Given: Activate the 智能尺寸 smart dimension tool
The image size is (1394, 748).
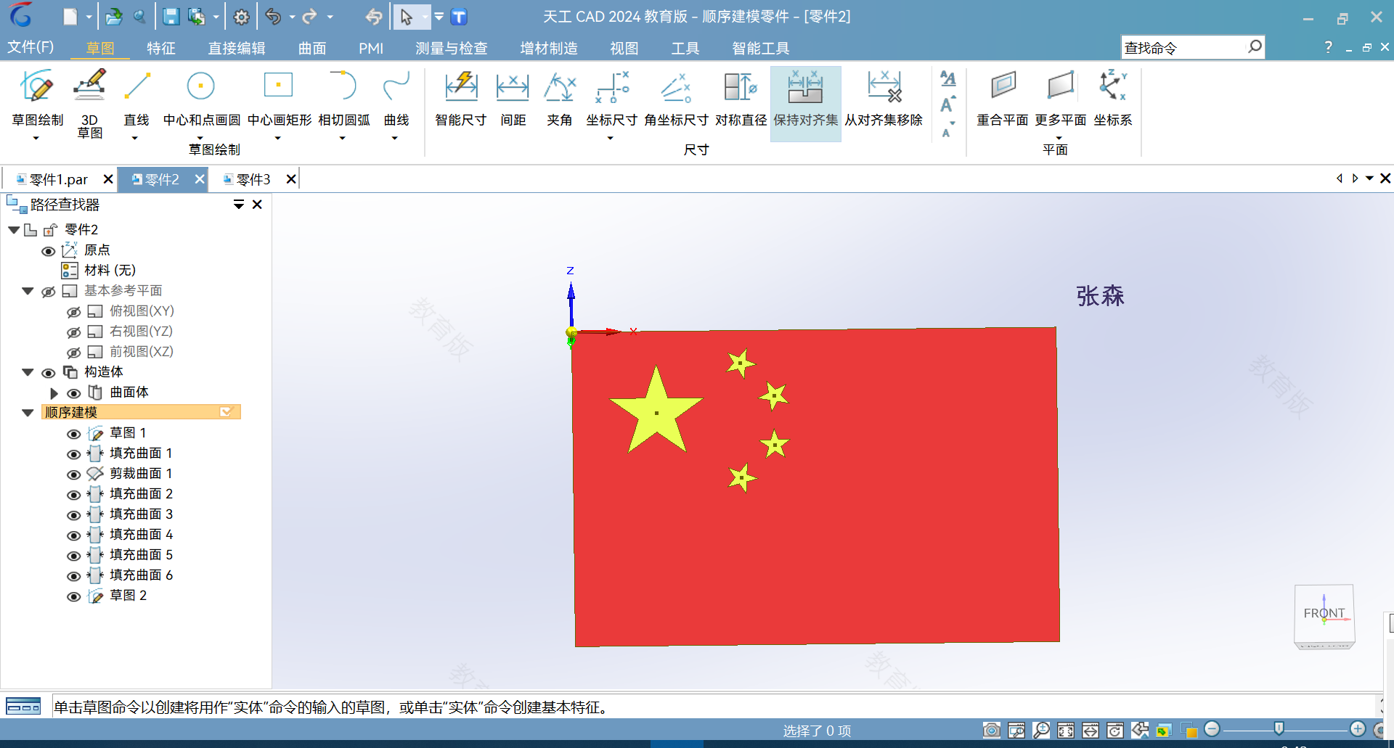Looking at the screenshot, I should point(461,99).
